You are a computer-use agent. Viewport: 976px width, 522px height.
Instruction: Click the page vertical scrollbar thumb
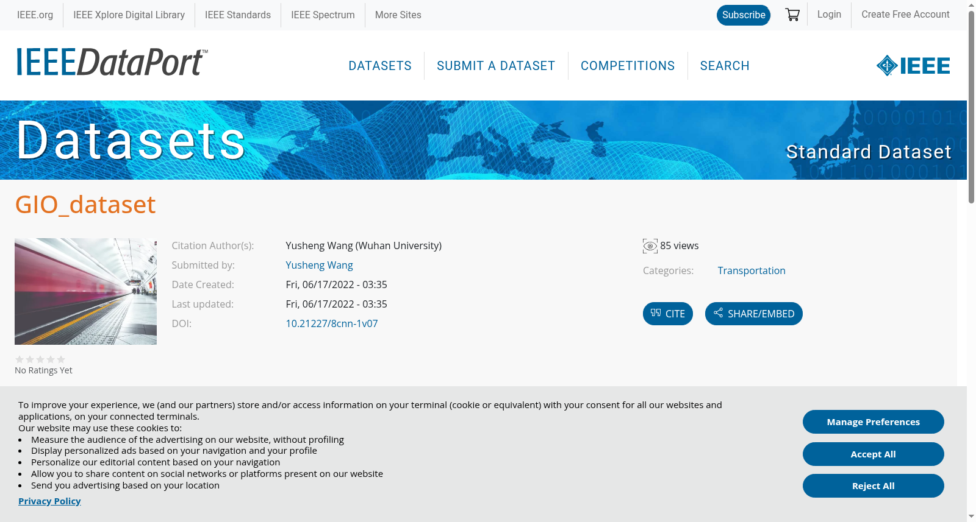point(971,107)
